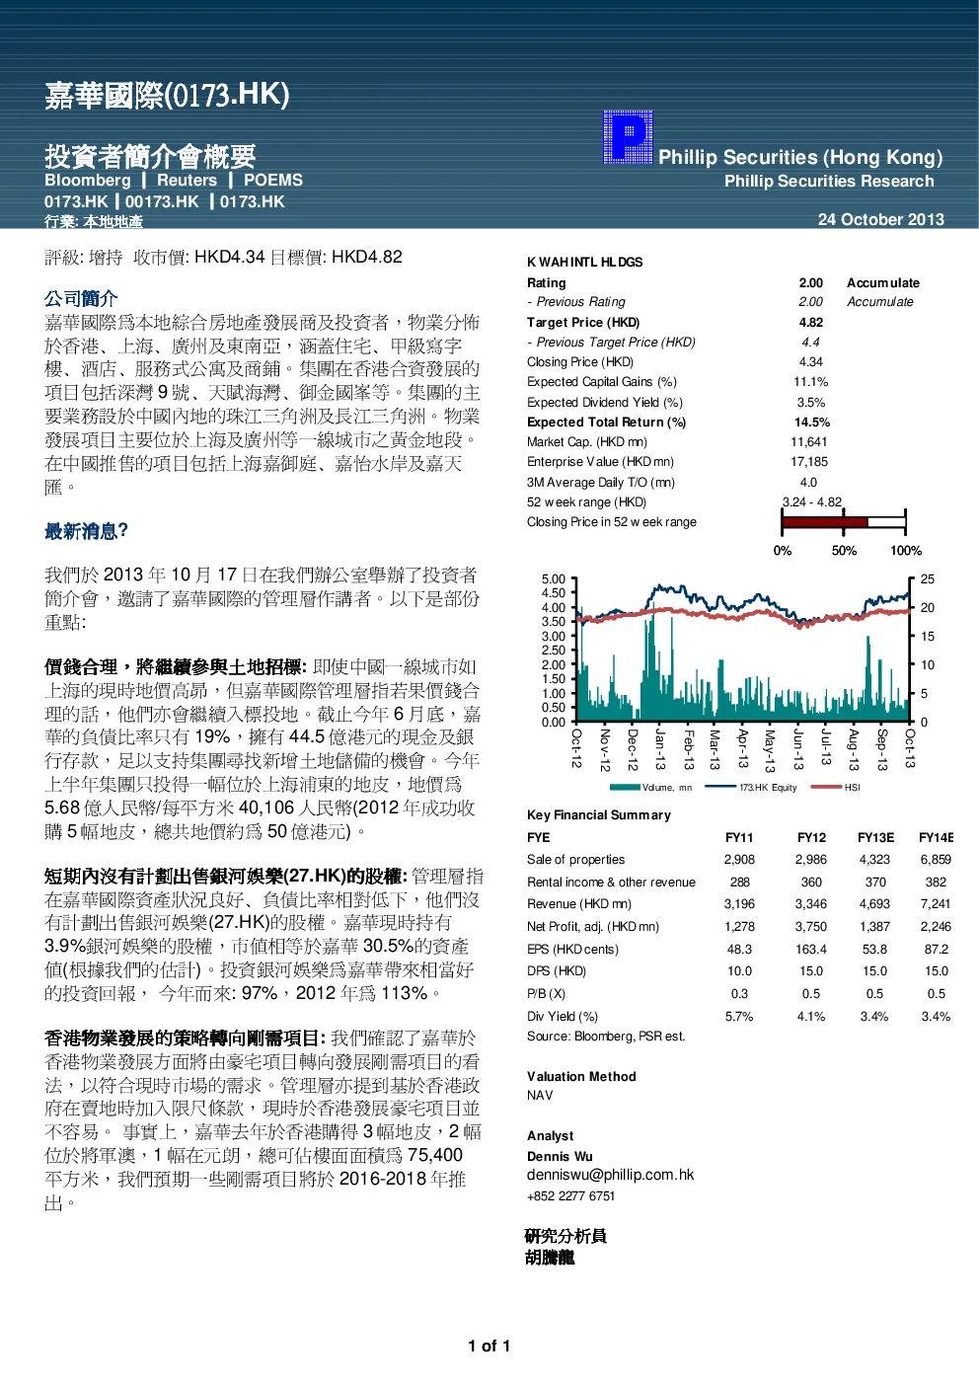Click the Key Financial Summary heading
The image size is (979, 1385).
pos(599,815)
